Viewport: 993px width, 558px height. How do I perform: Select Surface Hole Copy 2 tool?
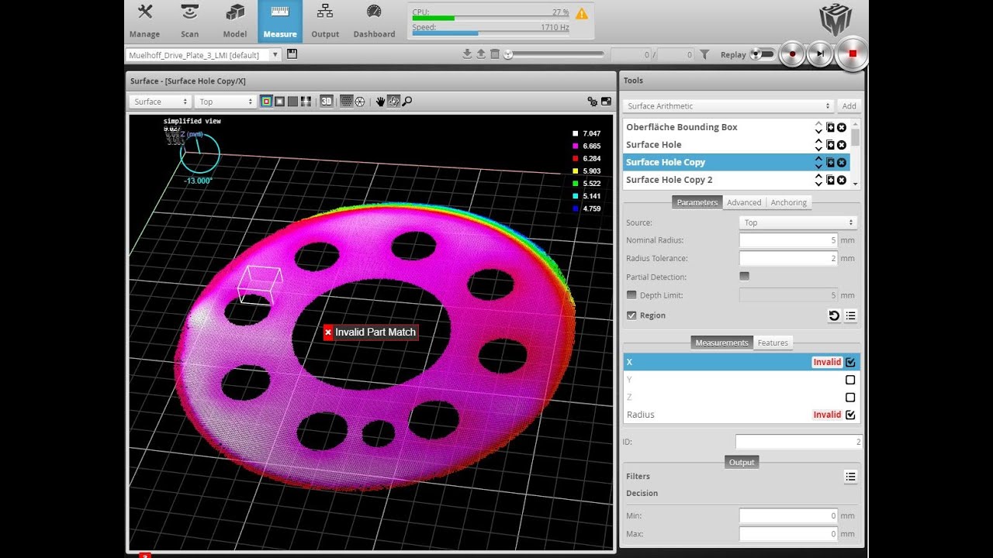pyautogui.click(x=669, y=180)
